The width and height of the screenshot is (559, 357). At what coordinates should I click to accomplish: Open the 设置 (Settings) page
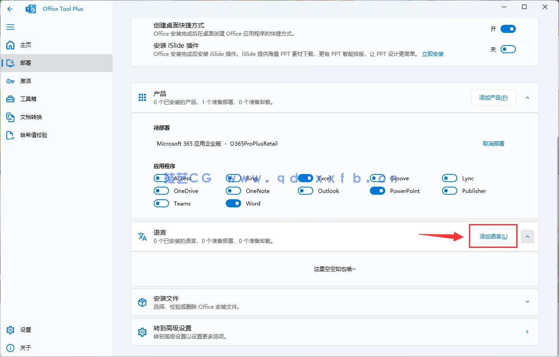26,330
